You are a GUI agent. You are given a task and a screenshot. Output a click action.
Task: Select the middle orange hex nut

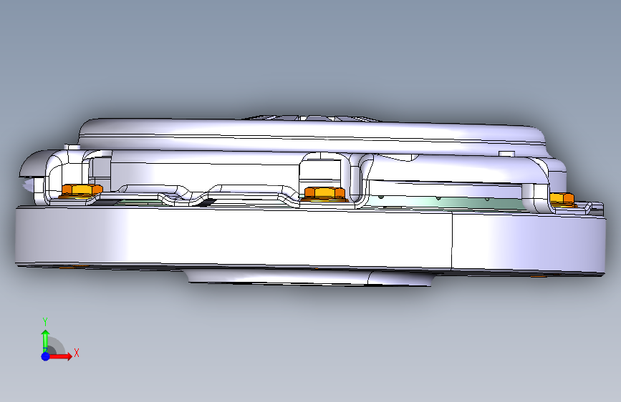coord(324,194)
